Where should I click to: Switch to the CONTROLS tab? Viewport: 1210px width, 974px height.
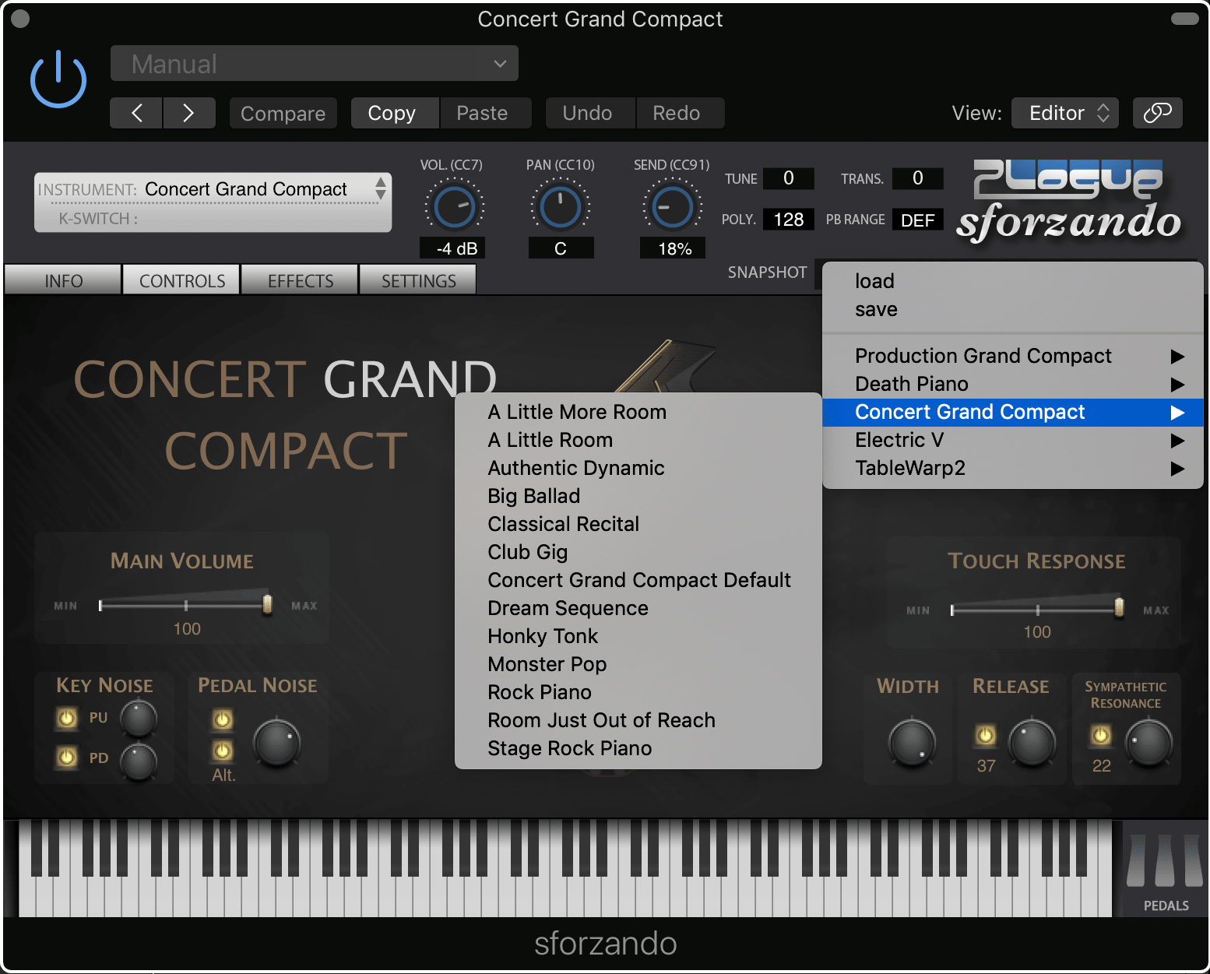pyautogui.click(x=182, y=280)
